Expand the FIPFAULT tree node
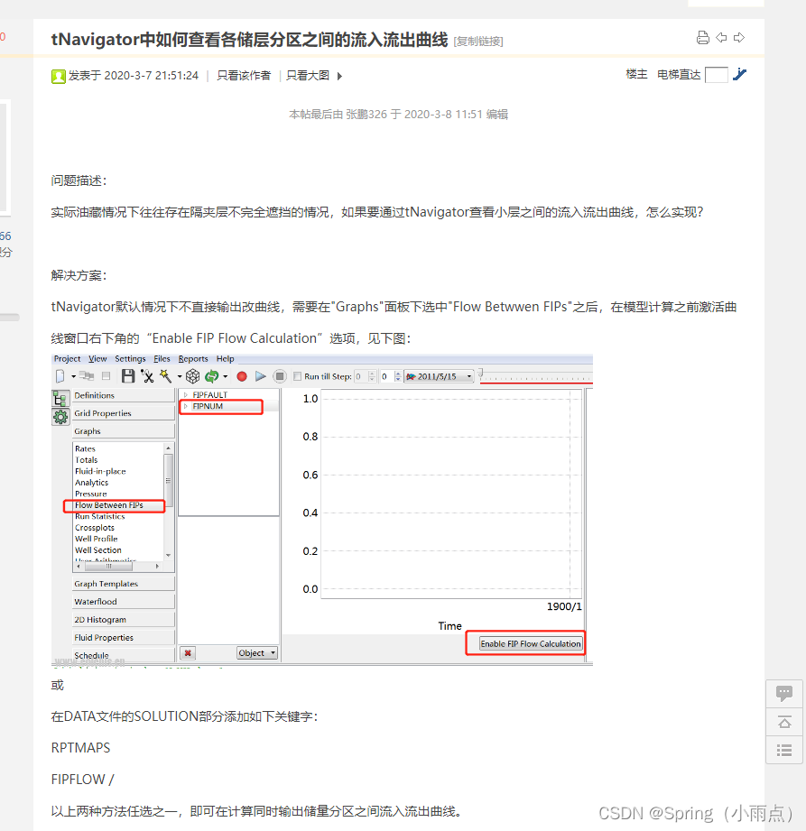 tap(186, 395)
